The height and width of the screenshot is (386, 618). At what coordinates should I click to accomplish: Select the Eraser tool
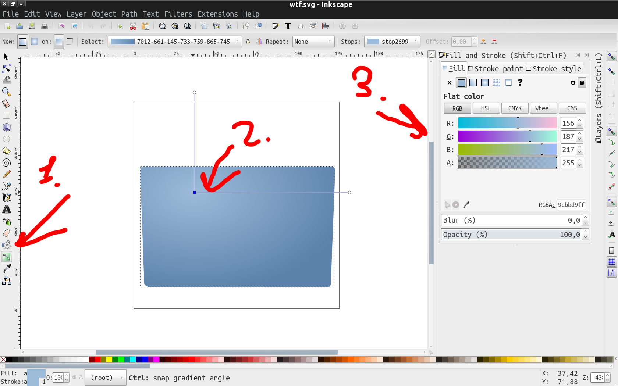(6, 233)
